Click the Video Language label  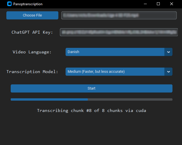[32, 52]
